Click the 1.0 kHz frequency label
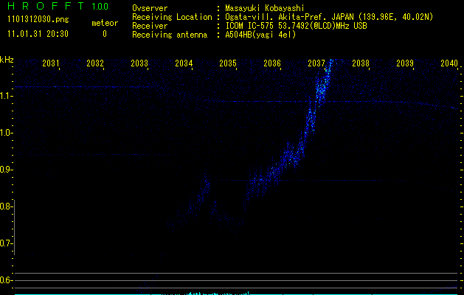 [x=5, y=133]
